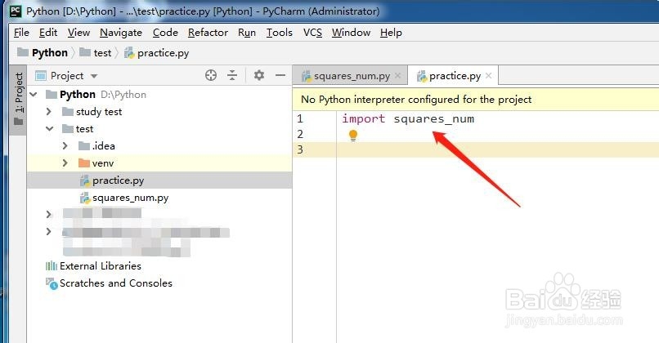Click 'squares_num' module name on line 1
The image size is (659, 343).
pos(433,118)
